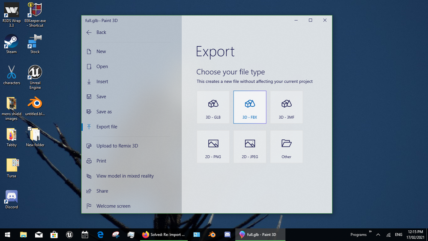This screenshot has height=241, width=428.
Task: Toggle the New folder selection checkbox
Action: click(30, 128)
